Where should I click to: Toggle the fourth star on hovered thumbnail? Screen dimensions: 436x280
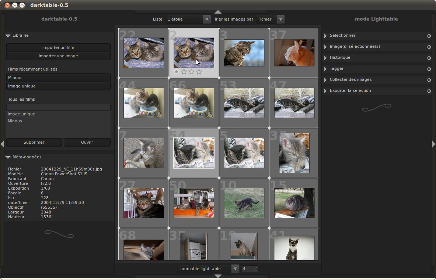click(x=199, y=72)
